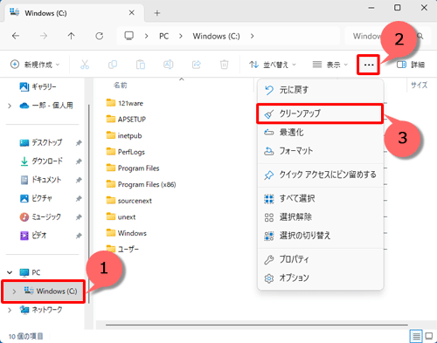Switch to details list view icon in status bar
This screenshot has width=437, height=343.
point(416,336)
